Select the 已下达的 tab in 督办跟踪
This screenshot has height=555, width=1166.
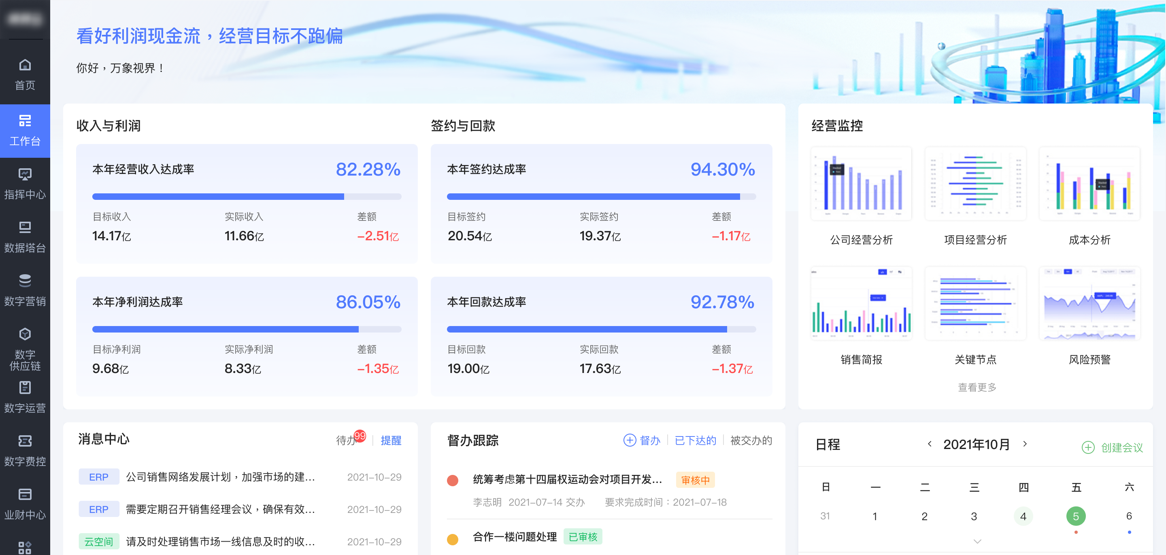coord(695,440)
